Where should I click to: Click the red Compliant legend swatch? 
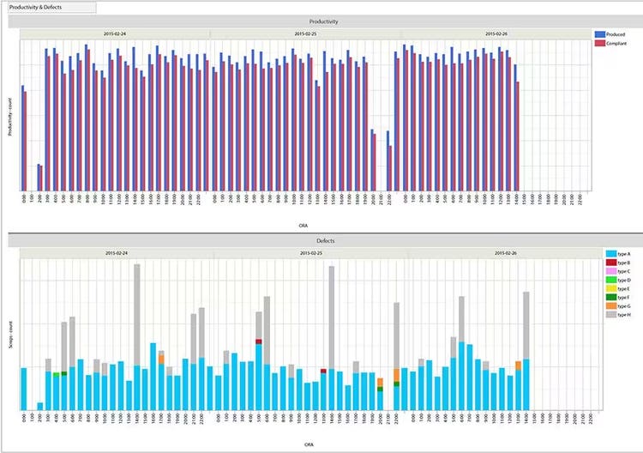[x=600, y=43]
